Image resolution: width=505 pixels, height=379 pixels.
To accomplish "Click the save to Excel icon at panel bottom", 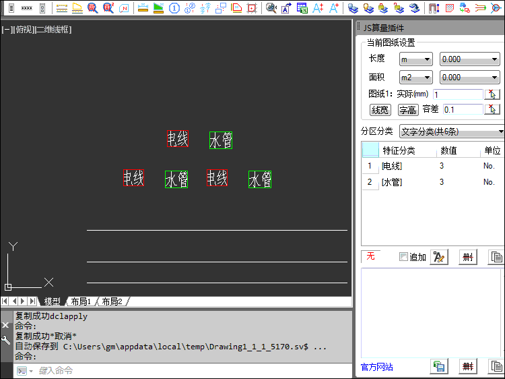I will tap(439, 367).
